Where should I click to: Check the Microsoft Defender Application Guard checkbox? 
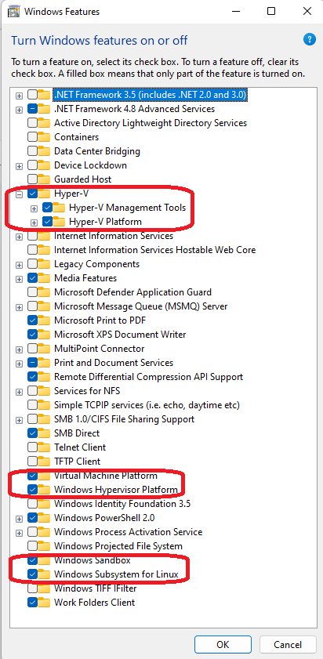pyautogui.click(x=32, y=292)
